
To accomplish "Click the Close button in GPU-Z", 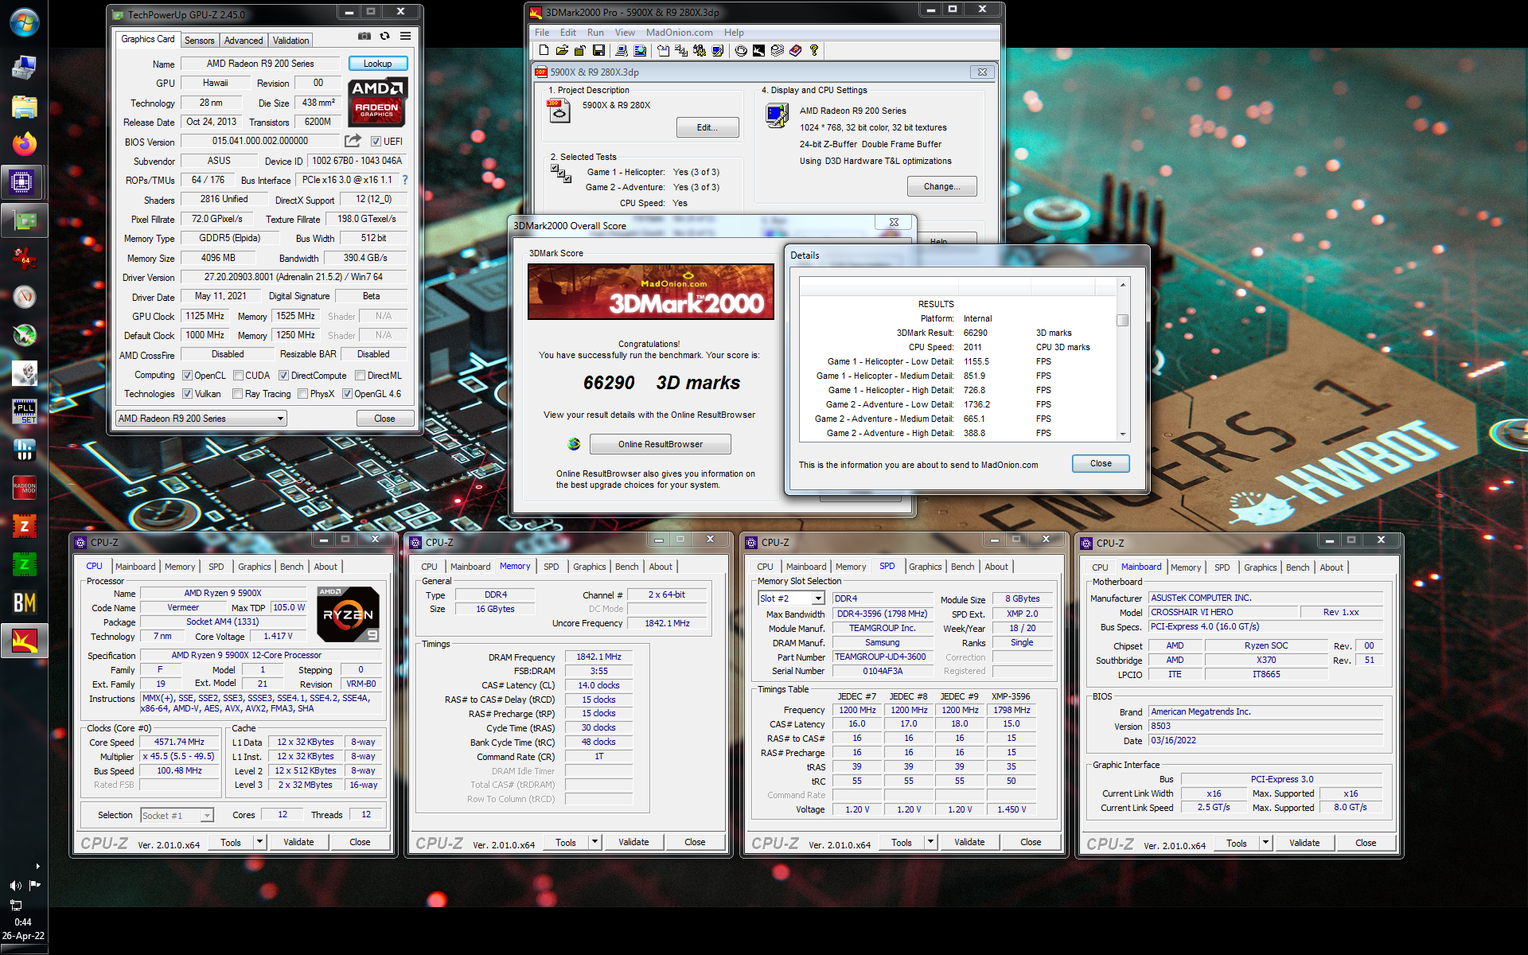I will [384, 419].
